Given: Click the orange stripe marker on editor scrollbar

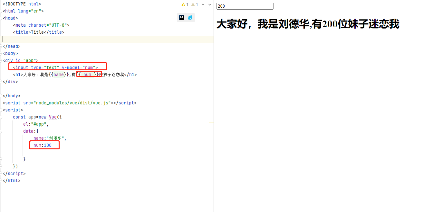Looking at the screenshot, I should click(x=212, y=122).
